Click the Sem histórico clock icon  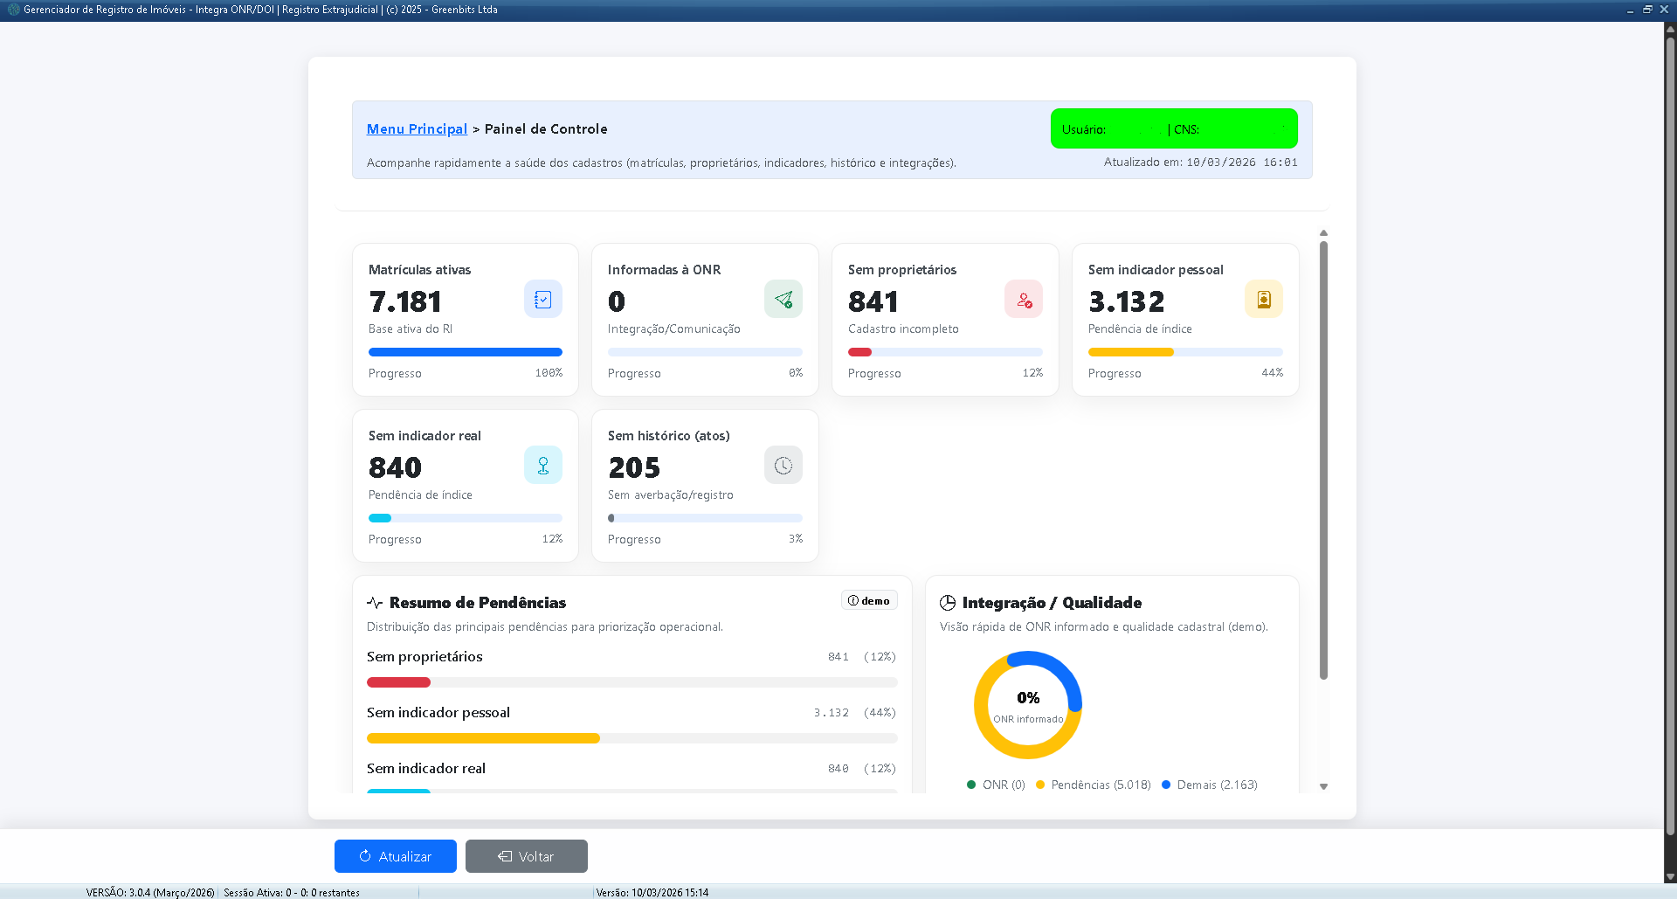click(x=783, y=466)
